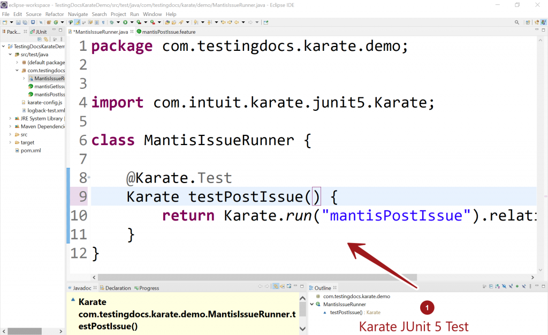Collapse the src/test/java tree node
Screen dimensions: 548x335
pyautogui.click(x=9, y=54)
